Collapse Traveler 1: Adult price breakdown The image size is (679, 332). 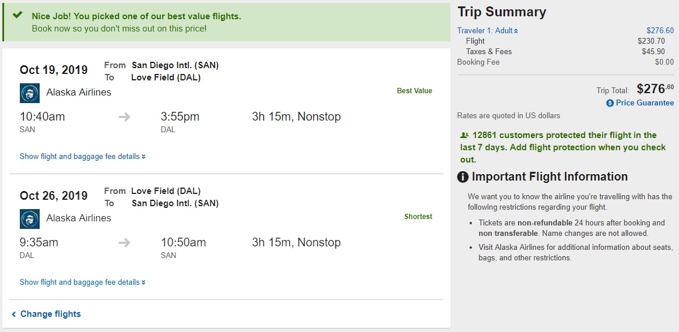(x=487, y=31)
